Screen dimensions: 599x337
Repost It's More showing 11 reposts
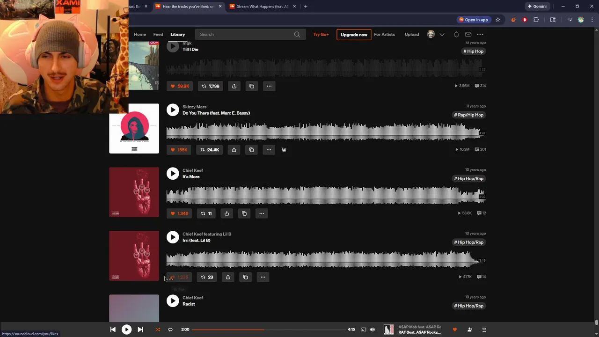coord(206,213)
